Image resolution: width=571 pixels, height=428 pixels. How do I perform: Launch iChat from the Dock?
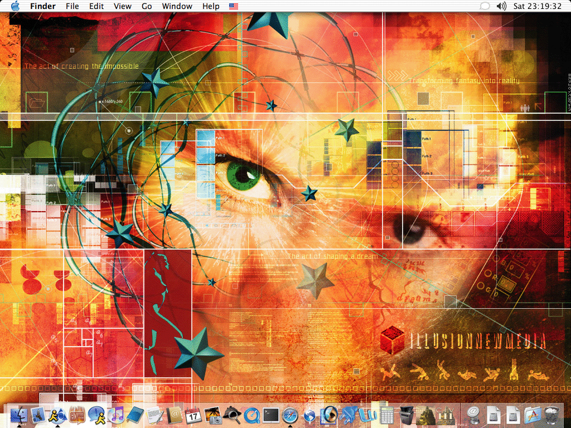point(96,415)
